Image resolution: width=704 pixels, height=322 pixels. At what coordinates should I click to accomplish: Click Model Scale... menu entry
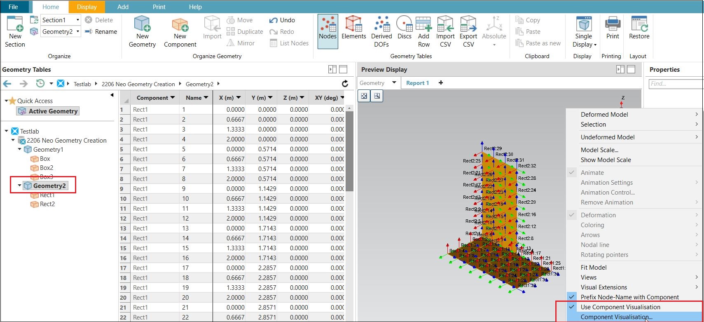click(599, 150)
